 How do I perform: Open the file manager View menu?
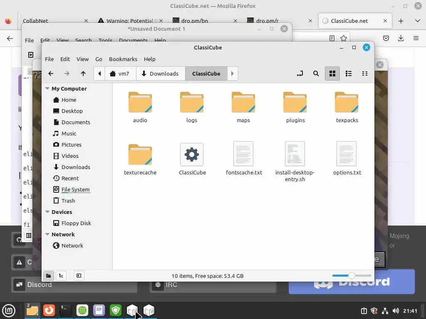pos(82,59)
